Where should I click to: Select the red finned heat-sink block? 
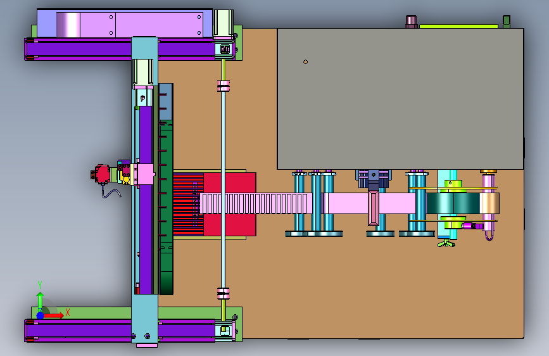click(x=215, y=204)
